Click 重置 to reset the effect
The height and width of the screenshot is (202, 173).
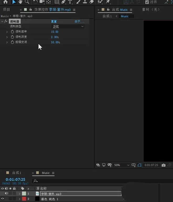click(x=54, y=22)
